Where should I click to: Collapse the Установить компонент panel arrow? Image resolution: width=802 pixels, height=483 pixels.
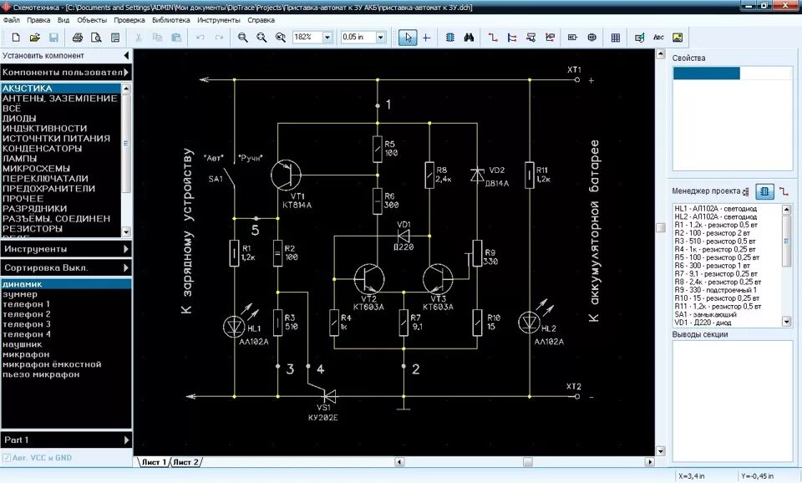pos(126,55)
